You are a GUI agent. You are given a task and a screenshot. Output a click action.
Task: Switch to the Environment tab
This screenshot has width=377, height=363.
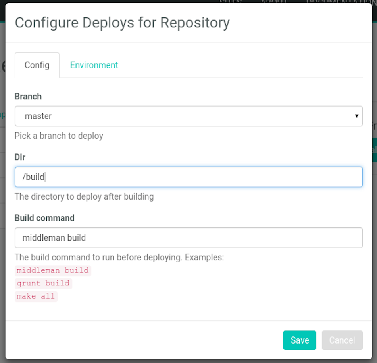(x=94, y=65)
